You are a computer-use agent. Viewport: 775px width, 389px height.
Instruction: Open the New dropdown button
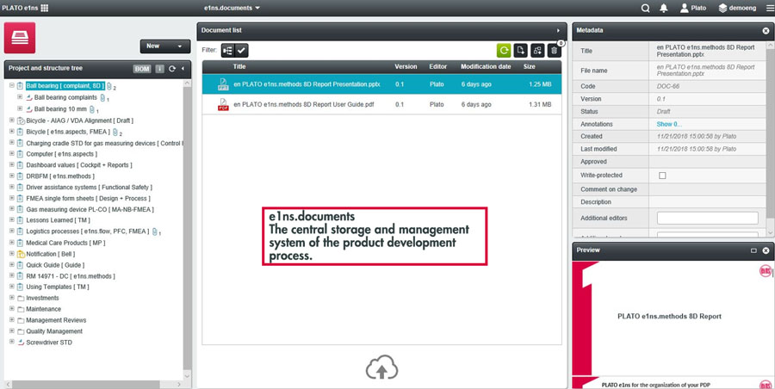pyautogui.click(x=165, y=46)
